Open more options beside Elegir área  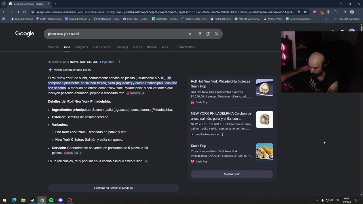[x=119, y=62]
